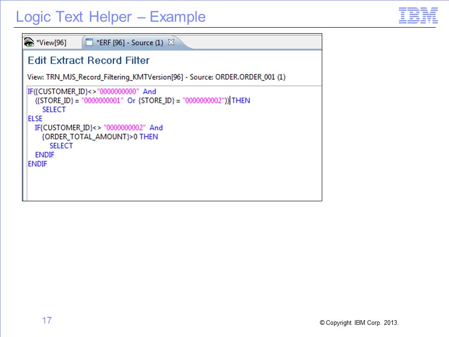Viewport: 449px width, 337px height.
Task: Click the And keyword on nested IF line
Action: point(156,127)
